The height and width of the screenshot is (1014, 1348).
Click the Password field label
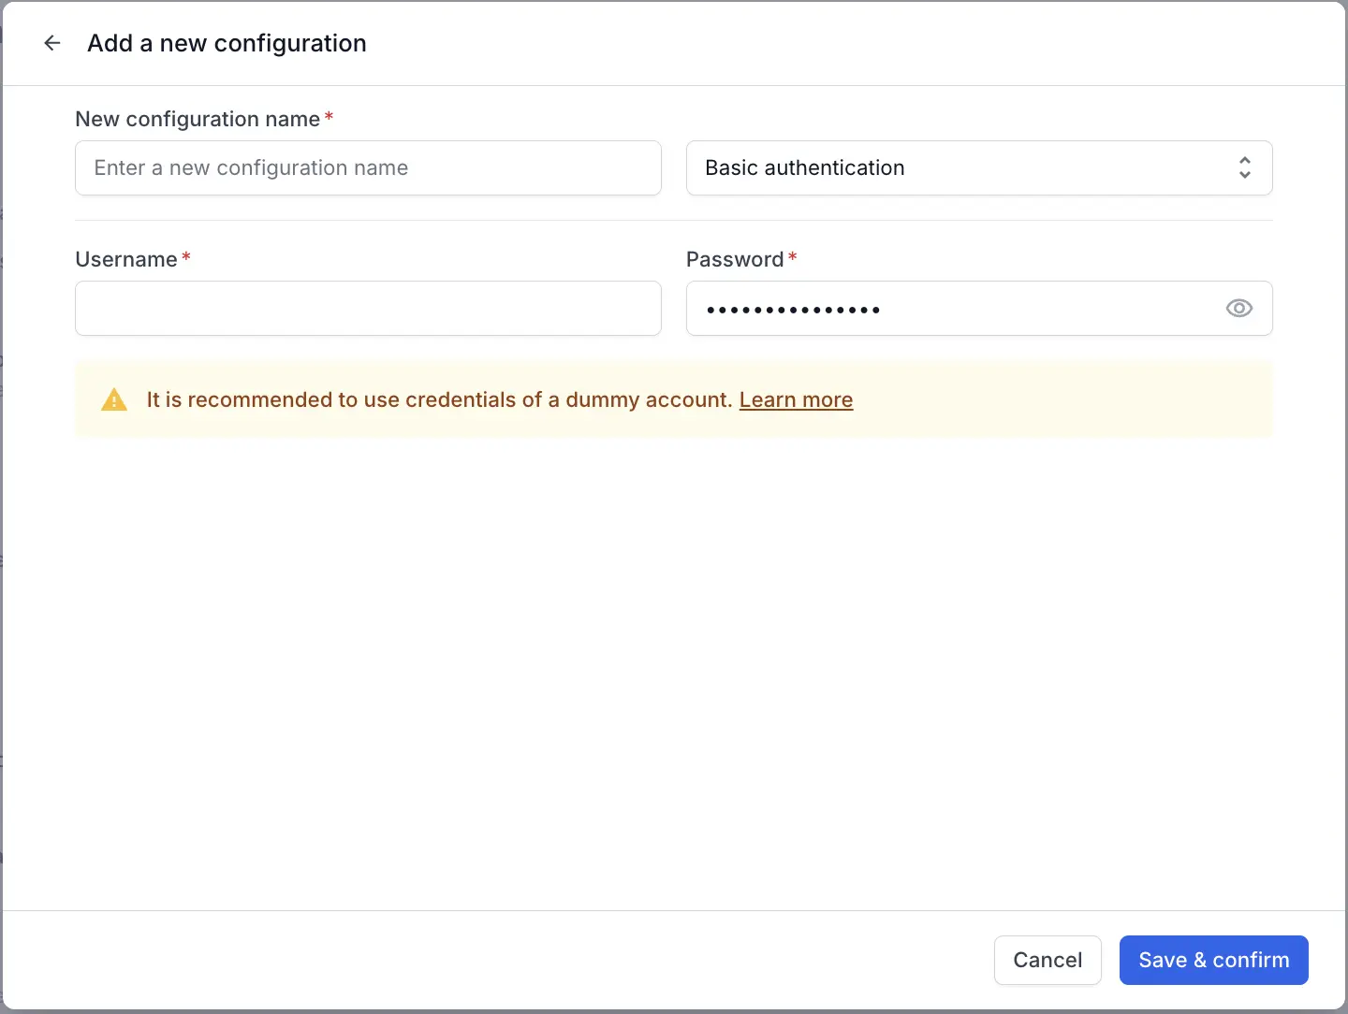[x=735, y=259]
